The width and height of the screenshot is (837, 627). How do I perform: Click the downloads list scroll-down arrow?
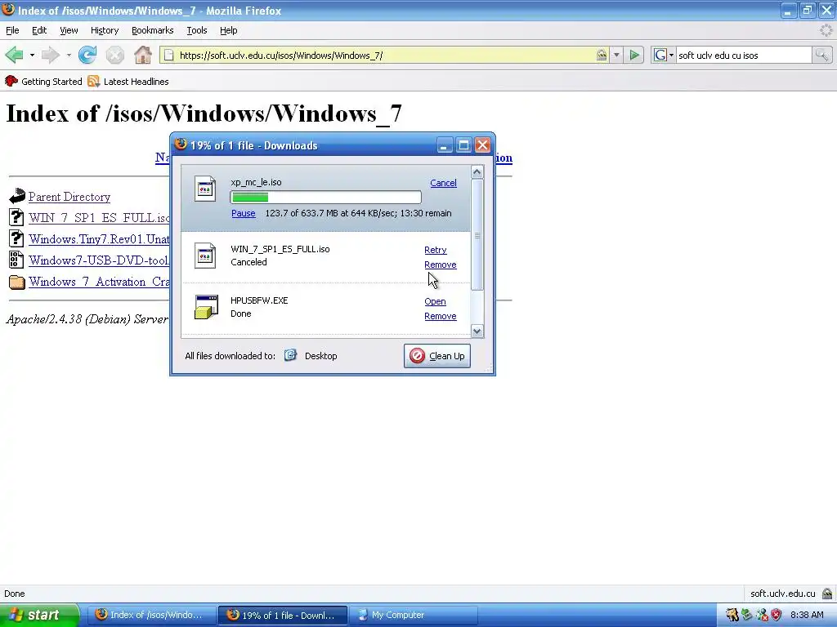point(477,331)
